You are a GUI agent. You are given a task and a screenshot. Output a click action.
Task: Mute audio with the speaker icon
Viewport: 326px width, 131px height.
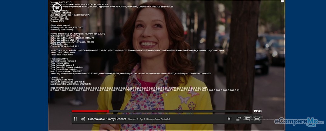pyautogui.click(x=83, y=119)
